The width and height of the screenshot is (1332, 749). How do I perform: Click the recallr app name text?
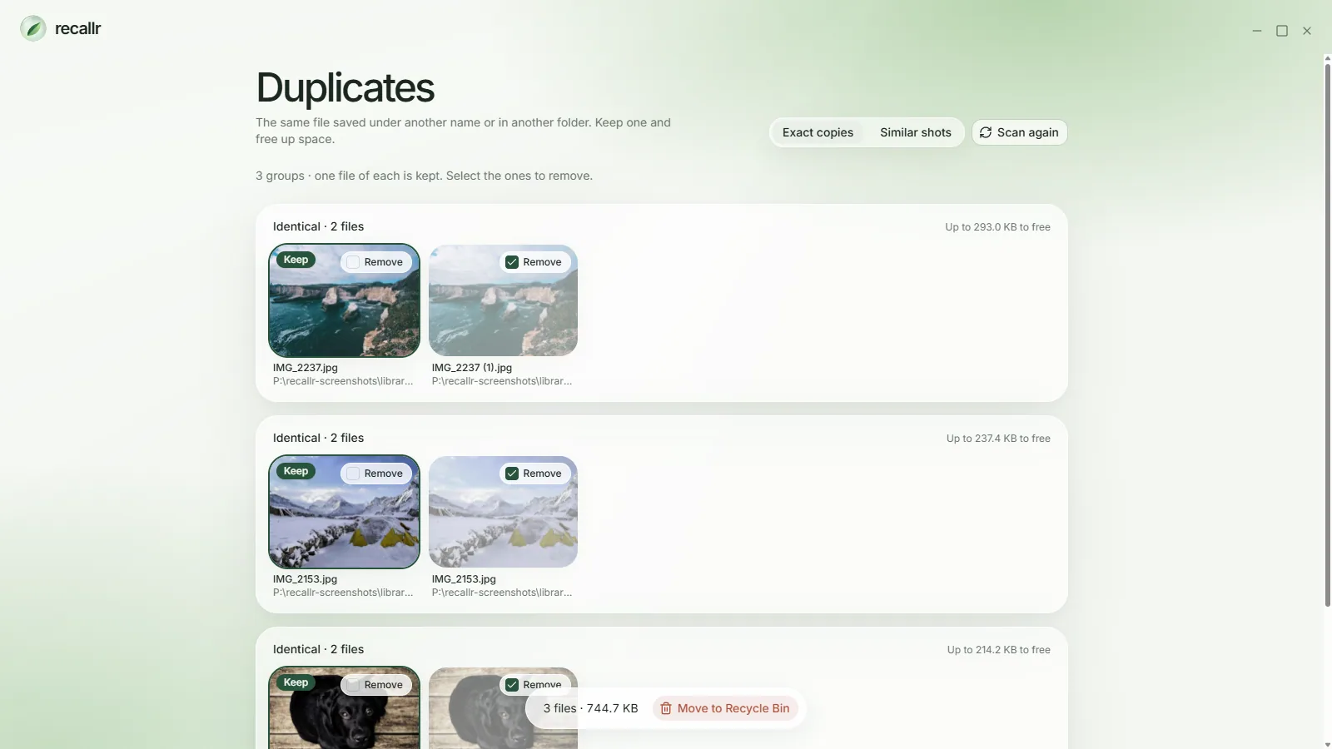click(77, 28)
